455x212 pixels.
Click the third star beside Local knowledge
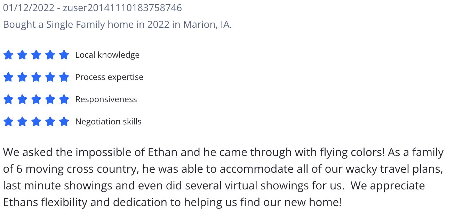click(x=36, y=55)
